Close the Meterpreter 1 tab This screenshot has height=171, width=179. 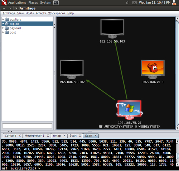point(48,136)
